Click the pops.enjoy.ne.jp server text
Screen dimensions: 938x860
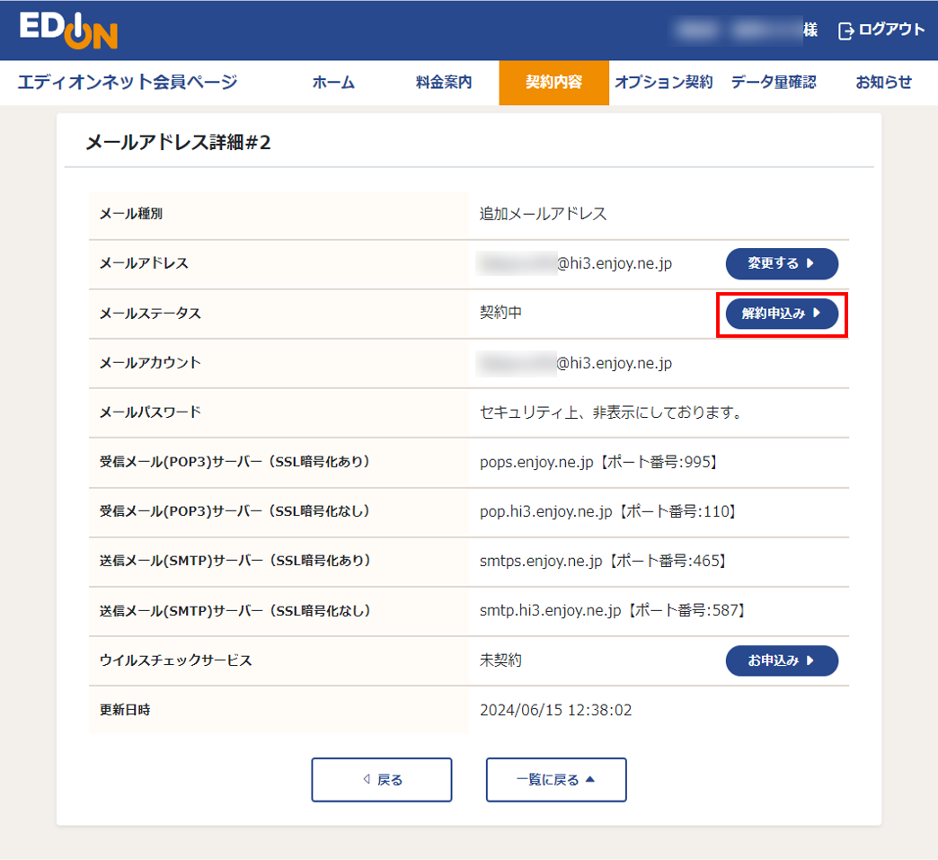[536, 462]
